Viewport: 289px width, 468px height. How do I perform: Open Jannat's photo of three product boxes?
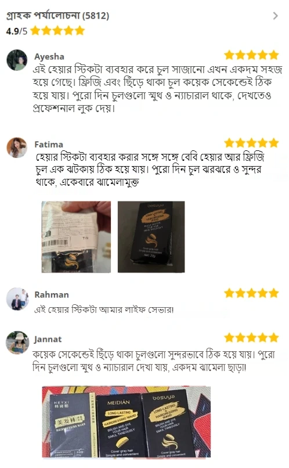(126, 422)
